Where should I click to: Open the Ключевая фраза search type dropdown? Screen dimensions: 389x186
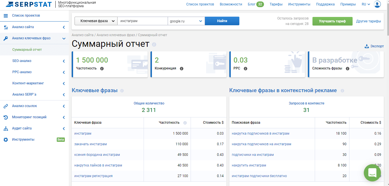(96, 21)
